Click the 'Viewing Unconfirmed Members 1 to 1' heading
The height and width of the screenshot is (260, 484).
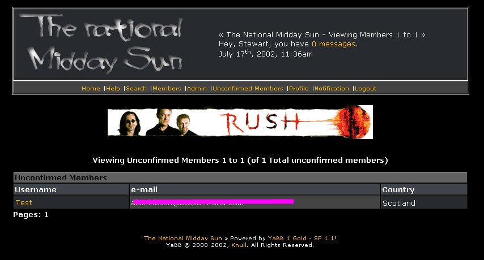click(240, 160)
